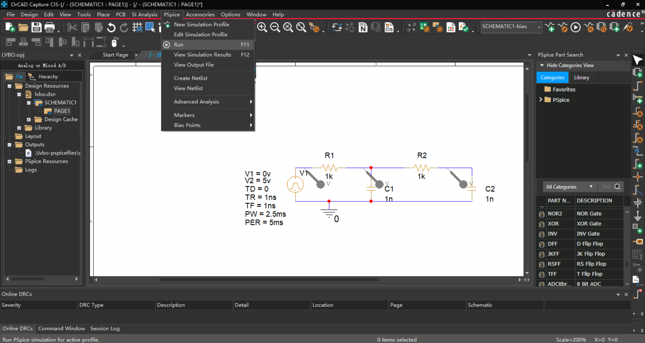Open the All Categories dropdown
Image resolution: width=645 pixels, height=343 pixels.
pos(569,187)
